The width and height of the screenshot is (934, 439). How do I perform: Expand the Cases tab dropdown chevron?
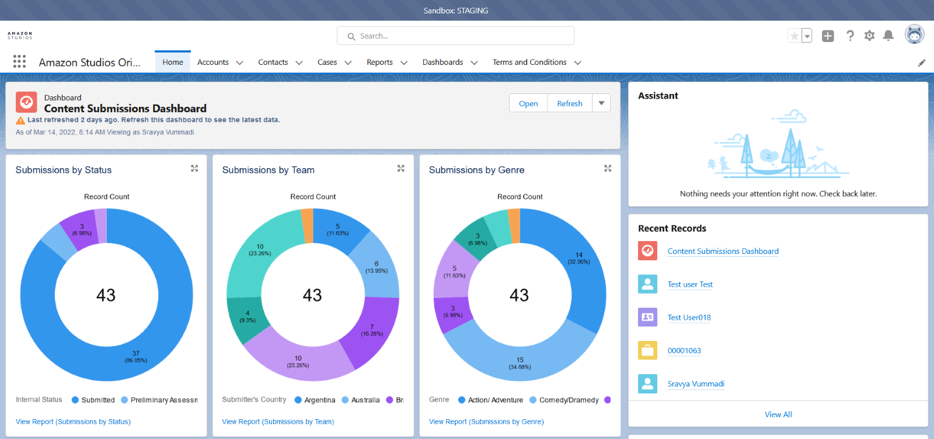click(348, 62)
